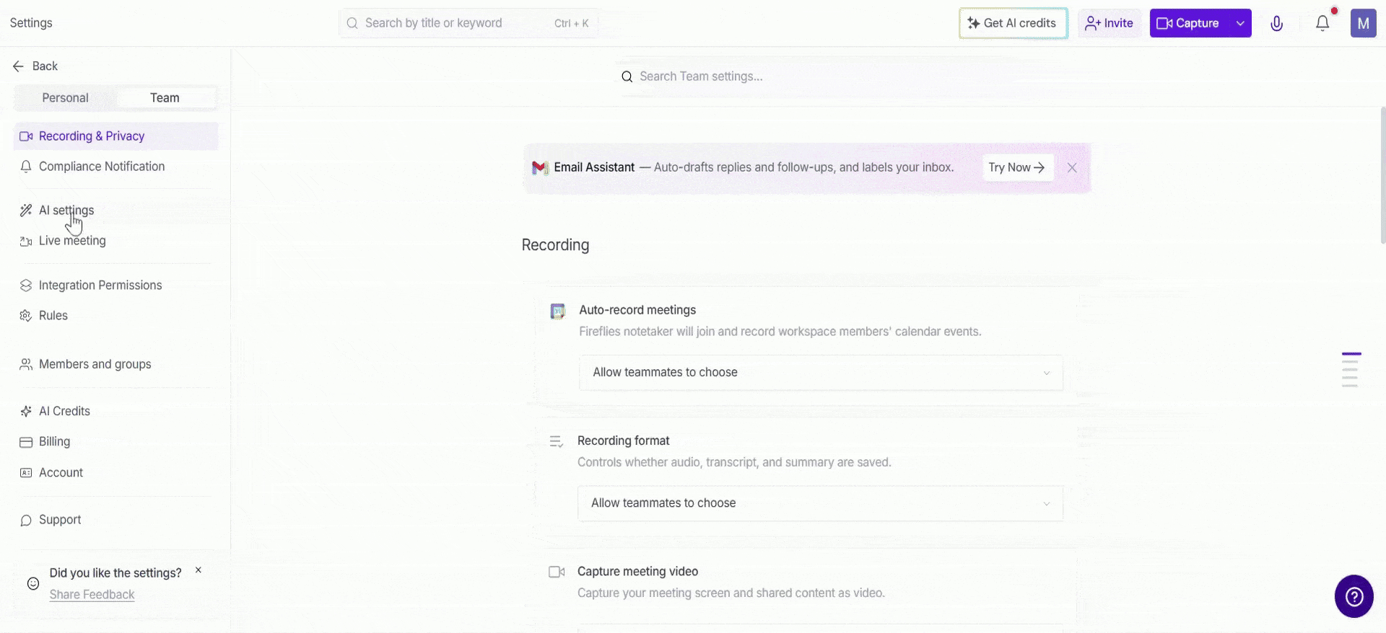Image resolution: width=1386 pixels, height=633 pixels.
Task: Open the user avatar M menu
Action: [x=1363, y=23]
